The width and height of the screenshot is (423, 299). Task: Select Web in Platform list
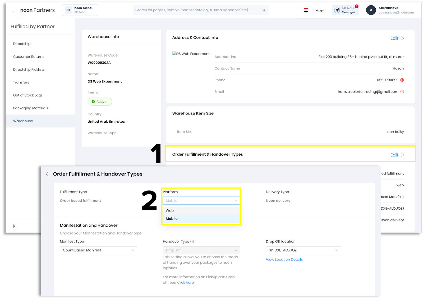point(201,211)
